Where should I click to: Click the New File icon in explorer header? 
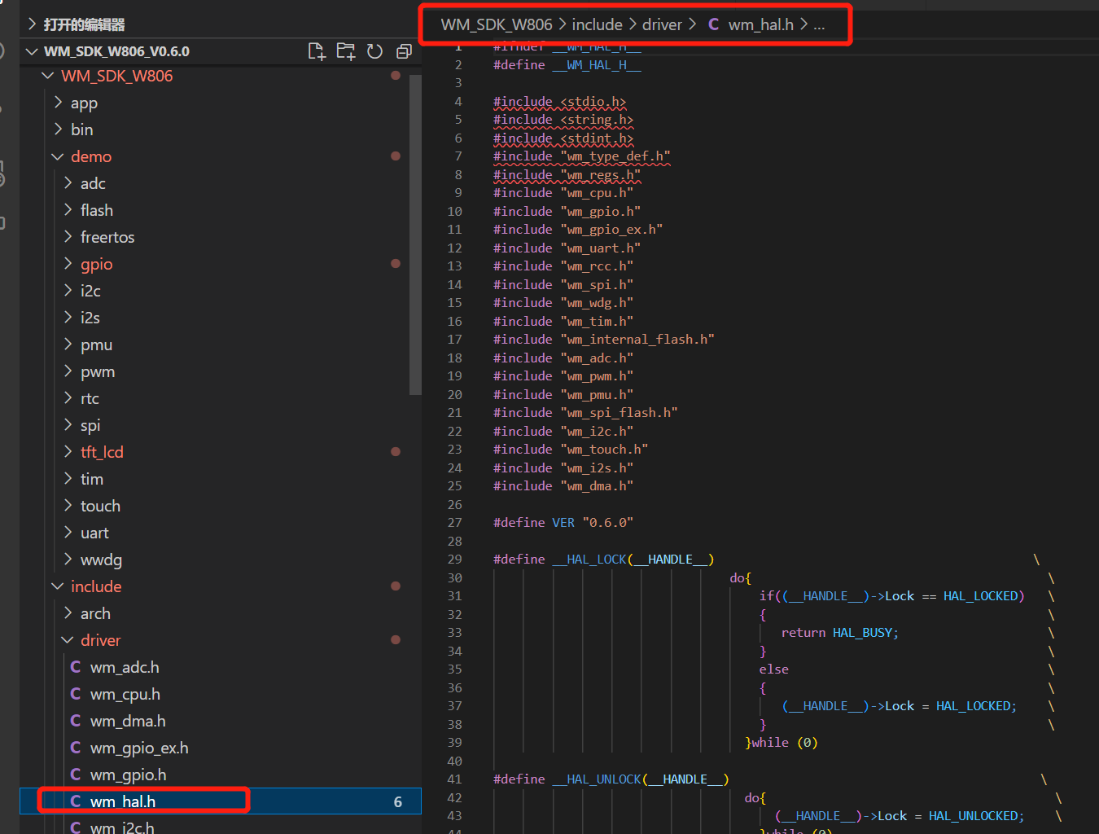point(317,51)
